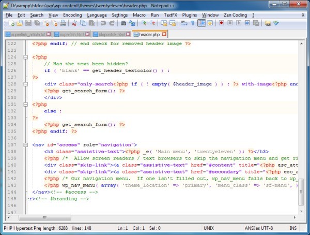Run the ABC spell-check toolbar icon
The image size is (310, 235).
point(276,23)
